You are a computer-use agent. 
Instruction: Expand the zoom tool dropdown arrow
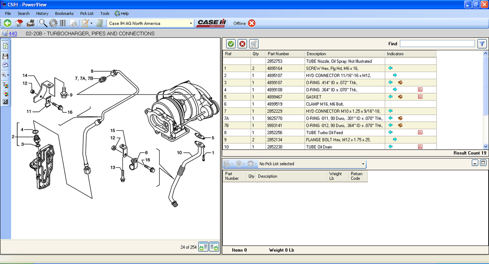[8, 75]
